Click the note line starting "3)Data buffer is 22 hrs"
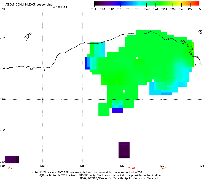204x180 pixels. [x=100, y=175]
